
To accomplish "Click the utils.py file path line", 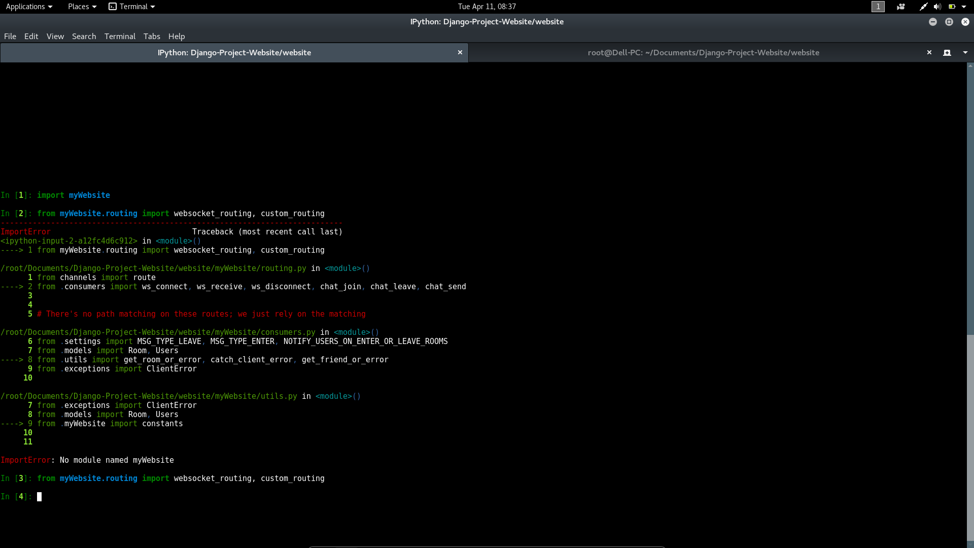I will point(180,396).
